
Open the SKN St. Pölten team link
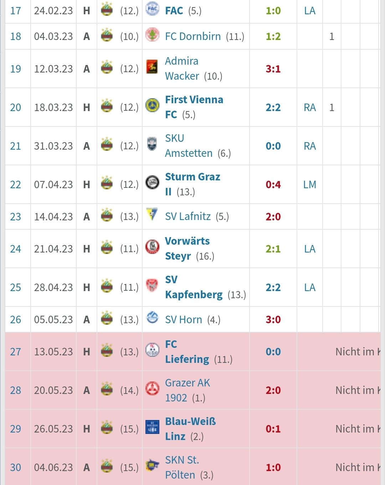click(182, 467)
